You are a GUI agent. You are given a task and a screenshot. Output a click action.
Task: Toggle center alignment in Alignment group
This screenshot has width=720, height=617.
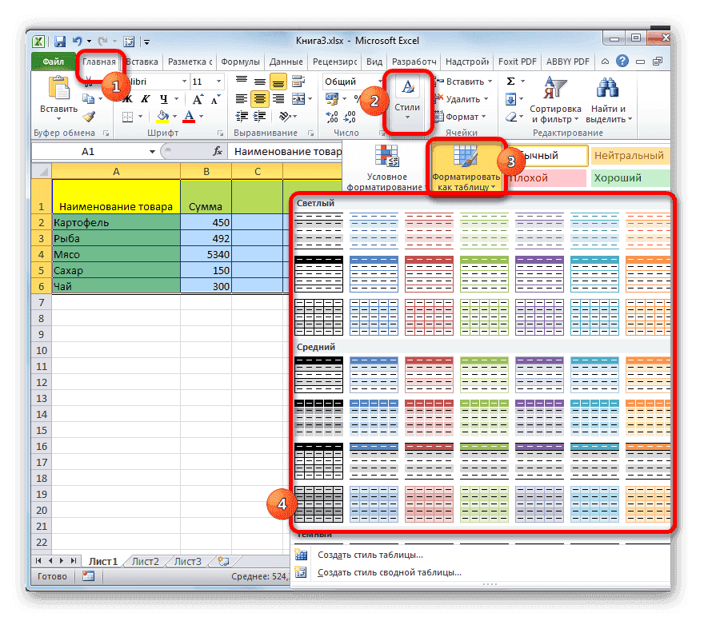pyautogui.click(x=261, y=98)
